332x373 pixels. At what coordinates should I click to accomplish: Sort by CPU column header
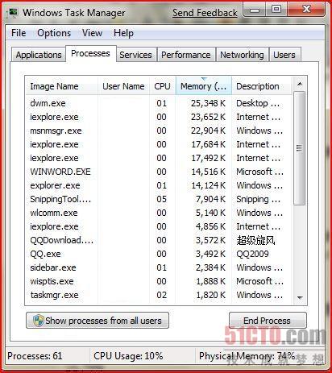[x=163, y=86]
